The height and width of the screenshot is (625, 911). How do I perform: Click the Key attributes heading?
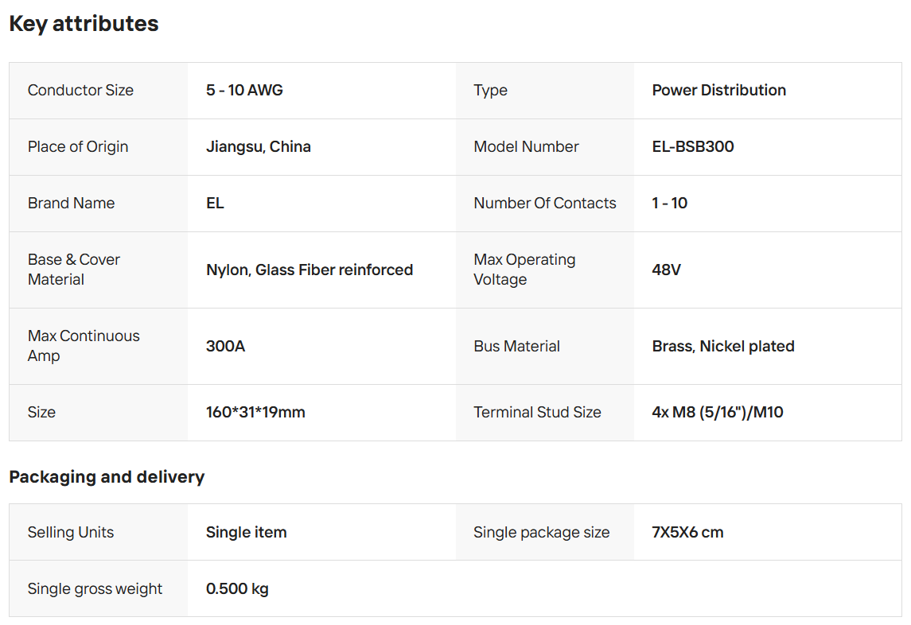tap(84, 24)
